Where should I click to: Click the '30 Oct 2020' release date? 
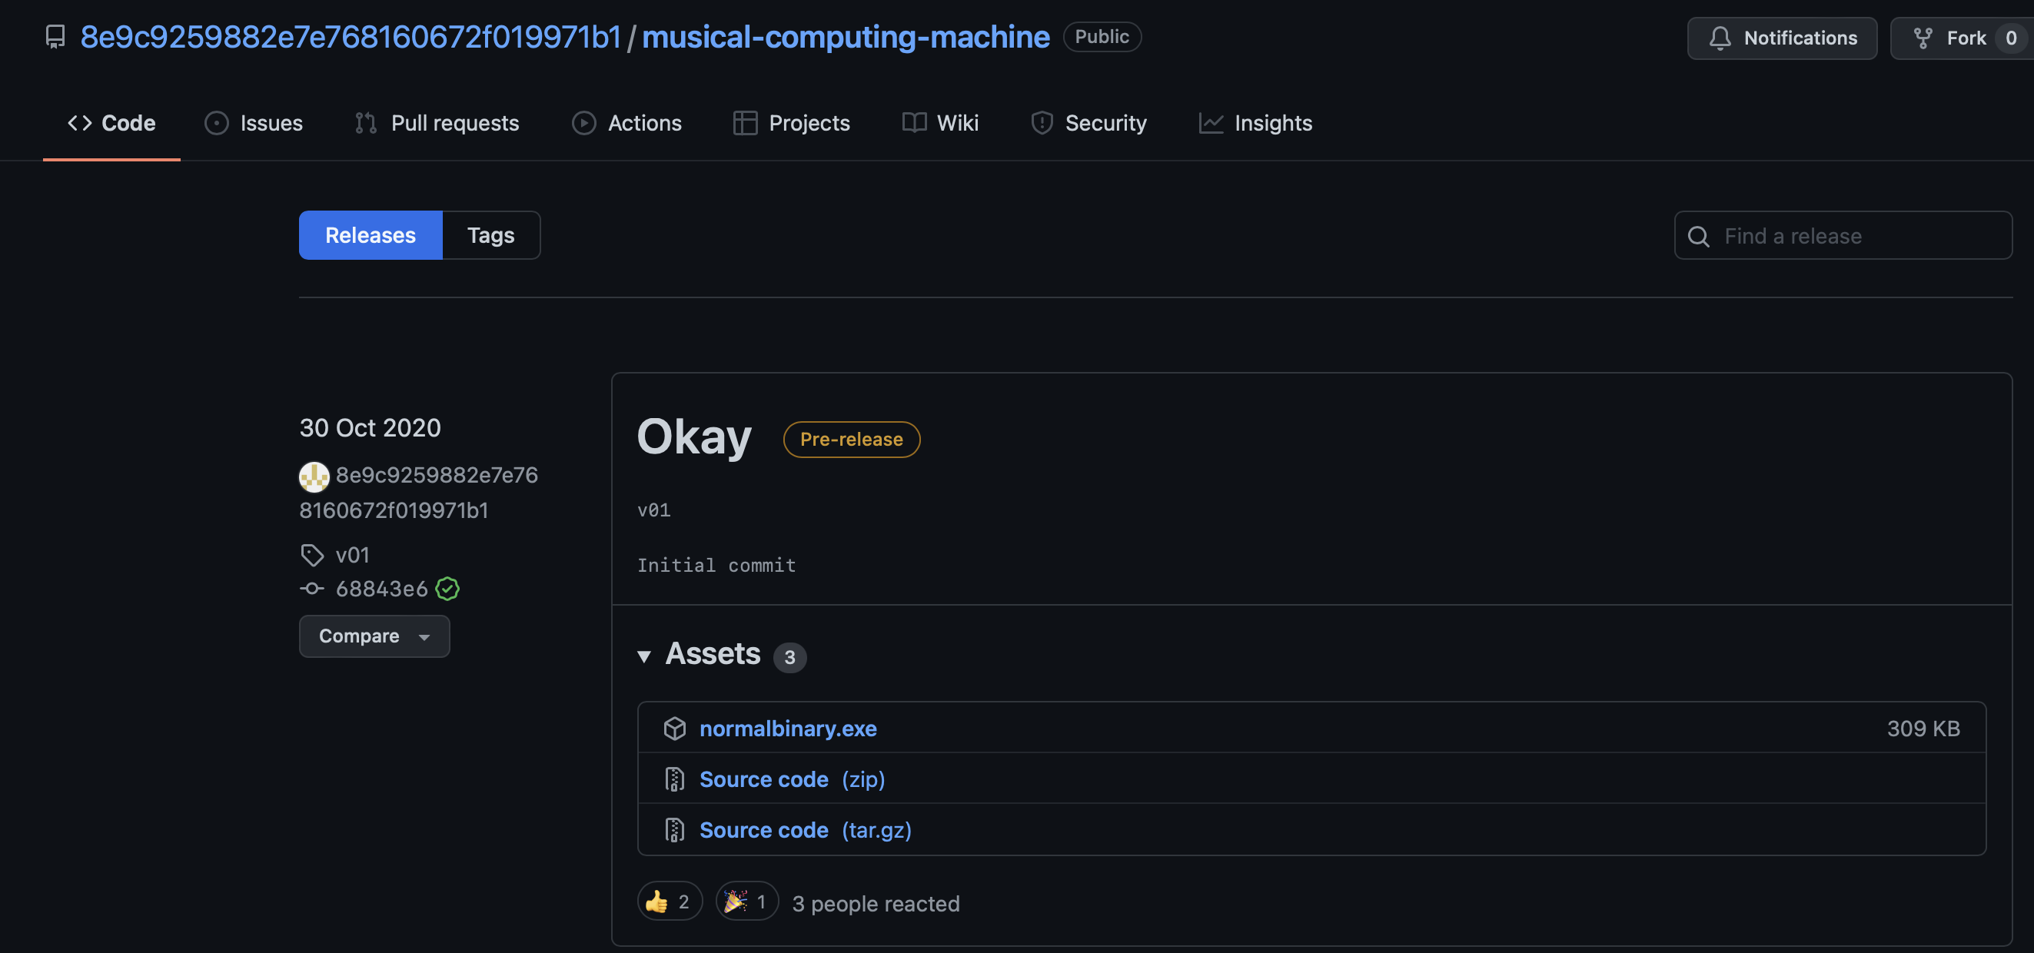370,427
